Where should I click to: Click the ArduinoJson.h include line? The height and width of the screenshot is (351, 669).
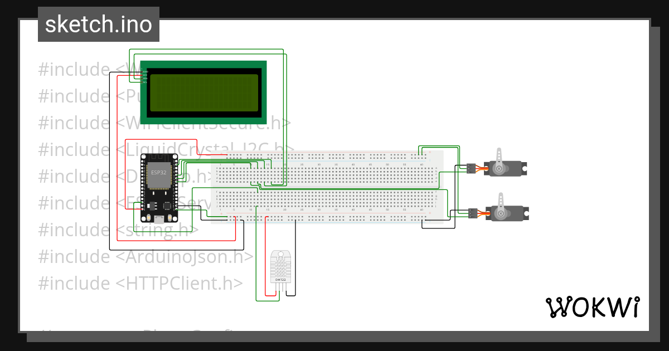(146, 257)
